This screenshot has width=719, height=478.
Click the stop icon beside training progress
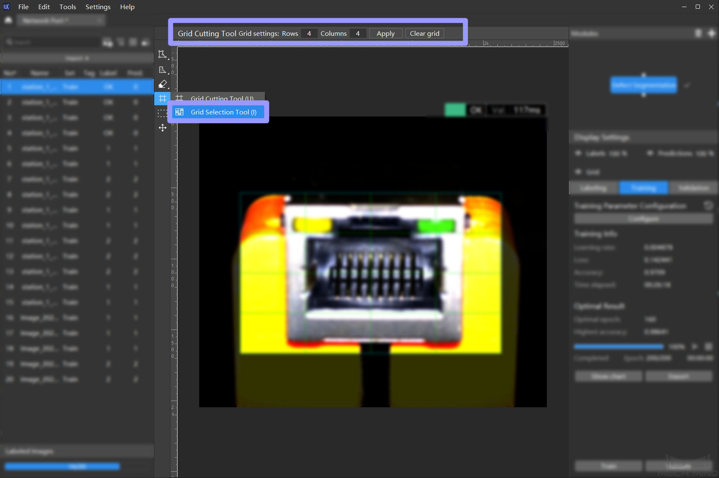point(709,347)
